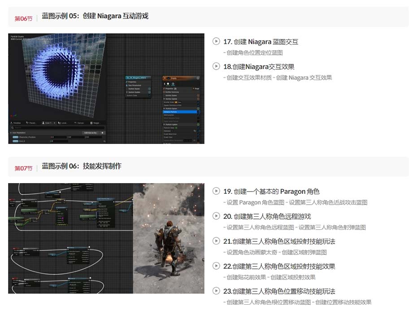Select subtitle text 创建角色位置定位蓝图
417x315 pixels.
point(255,52)
